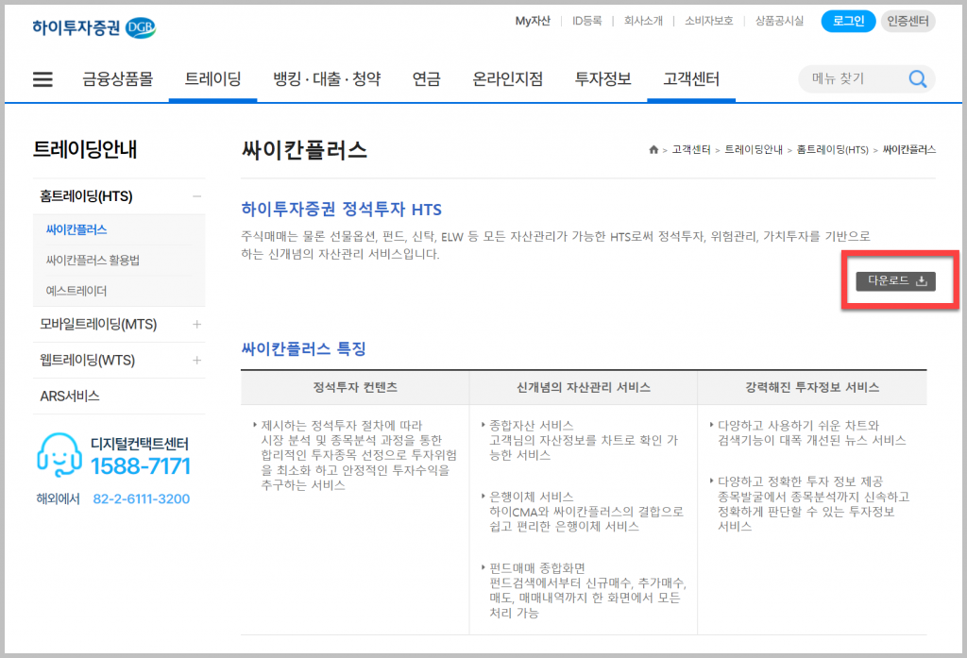This screenshot has height=658, width=967.
Task: Select 예스트레이더 in the sidebar
Action: (x=76, y=291)
